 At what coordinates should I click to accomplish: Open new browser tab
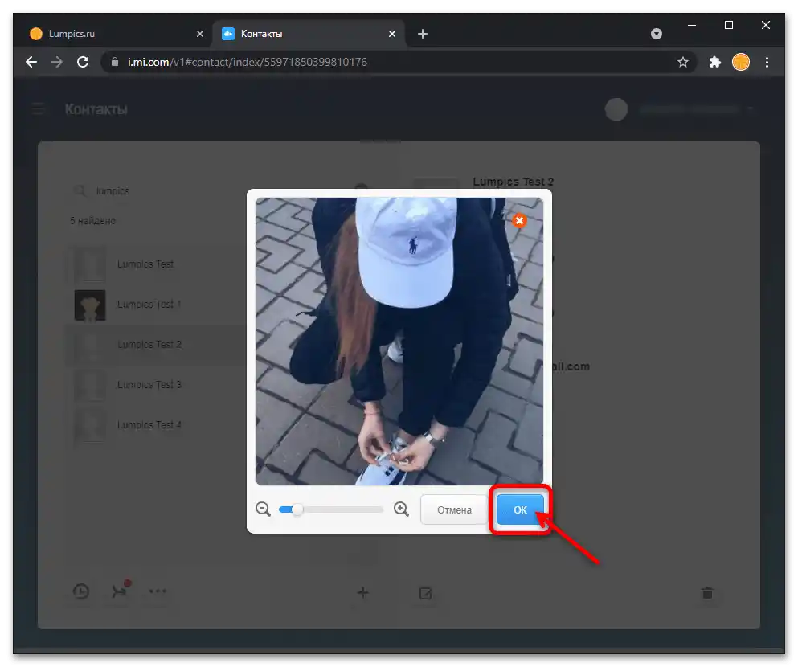(423, 34)
